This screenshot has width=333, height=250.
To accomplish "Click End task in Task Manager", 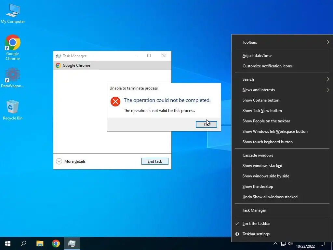I will [155, 161].
